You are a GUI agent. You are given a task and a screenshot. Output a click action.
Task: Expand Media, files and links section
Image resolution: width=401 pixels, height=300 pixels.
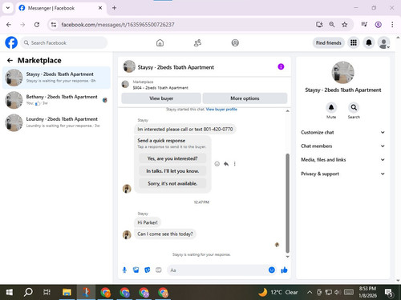[343, 160]
